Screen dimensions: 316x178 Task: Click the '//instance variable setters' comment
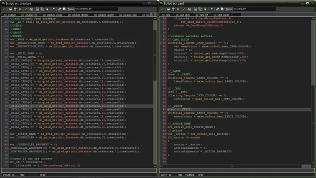(x=190, y=36)
